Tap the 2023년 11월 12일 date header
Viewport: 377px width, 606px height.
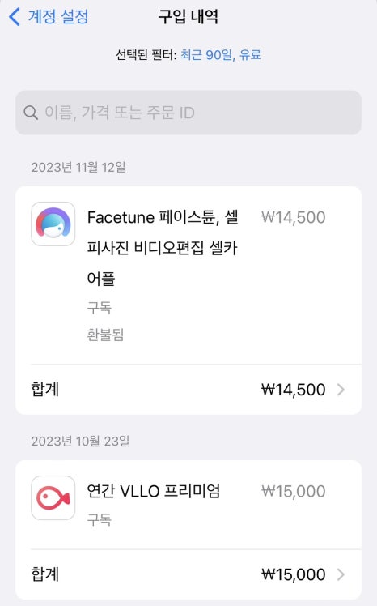click(x=78, y=168)
